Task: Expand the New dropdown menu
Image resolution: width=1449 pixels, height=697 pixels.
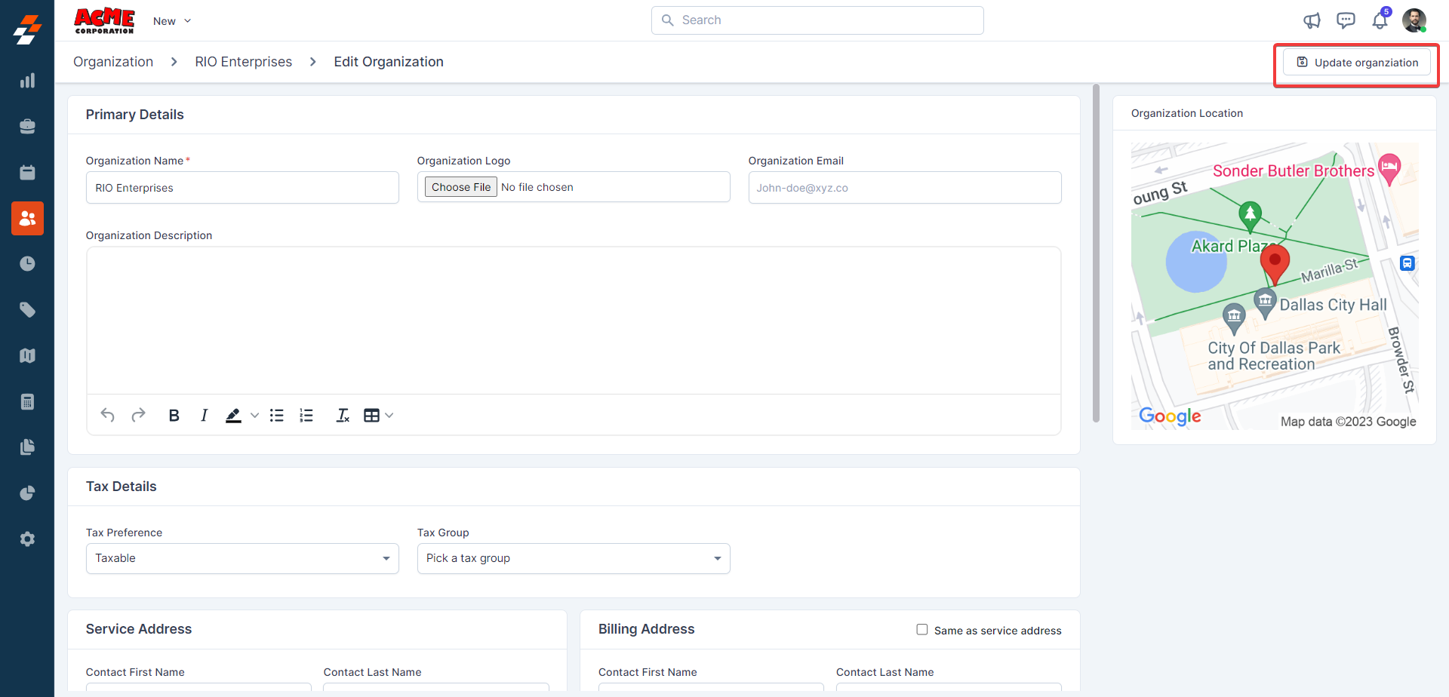Action: click(172, 21)
